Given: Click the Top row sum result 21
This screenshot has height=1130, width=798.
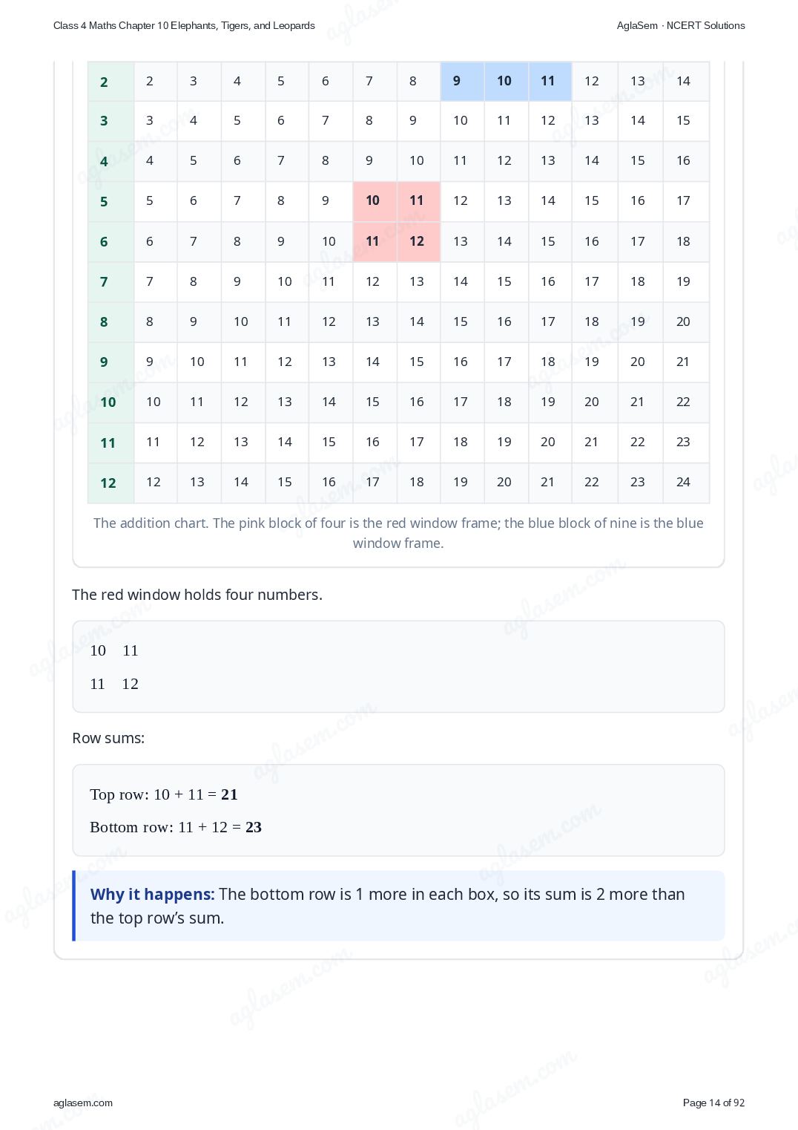Looking at the screenshot, I should coord(229,794).
